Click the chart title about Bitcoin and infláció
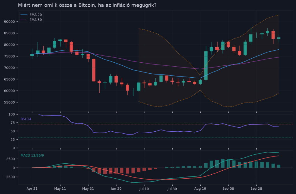Image resolution: width=296 pixels, height=194 pixels. (87, 5)
